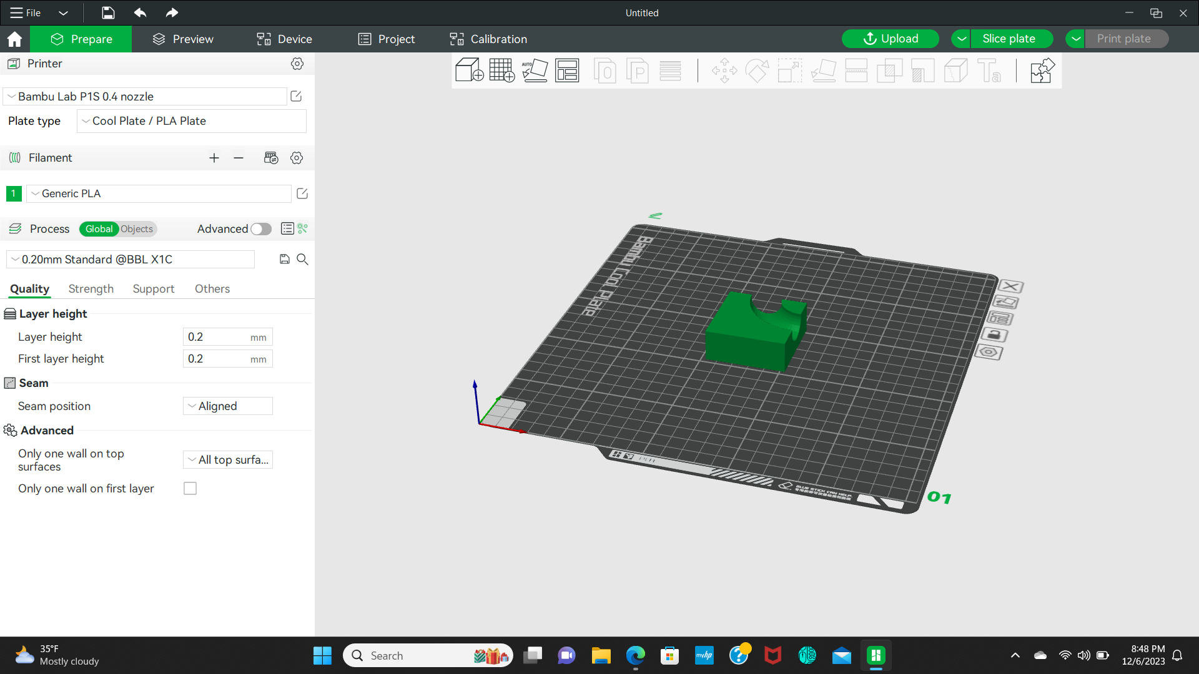Click the Add plate grid icon
Image resolution: width=1199 pixels, height=674 pixels.
click(x=502, y=71)
